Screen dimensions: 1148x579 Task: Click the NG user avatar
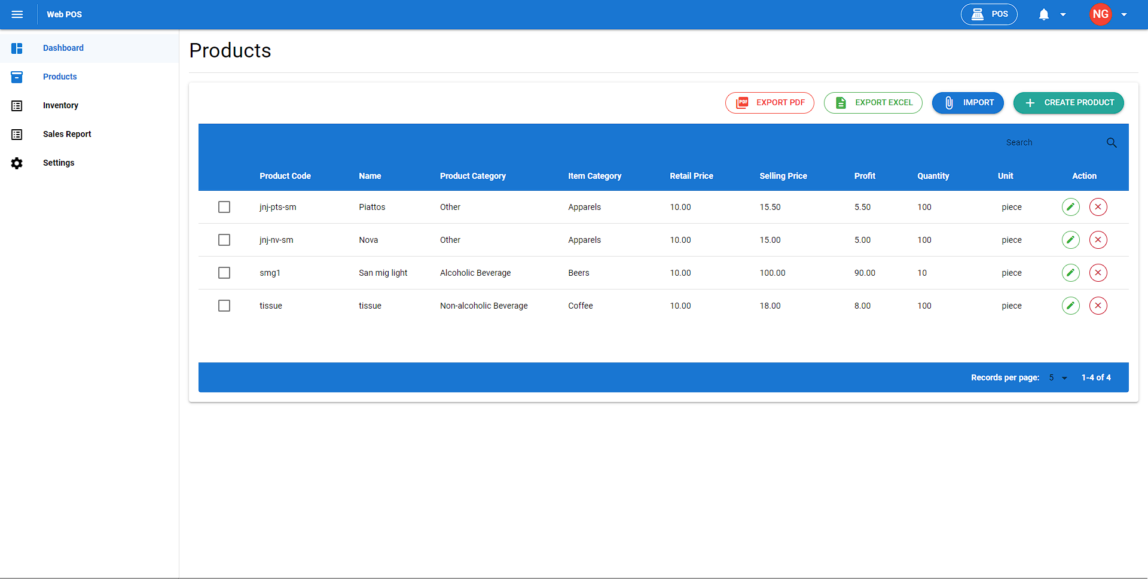pos(1100,14)
